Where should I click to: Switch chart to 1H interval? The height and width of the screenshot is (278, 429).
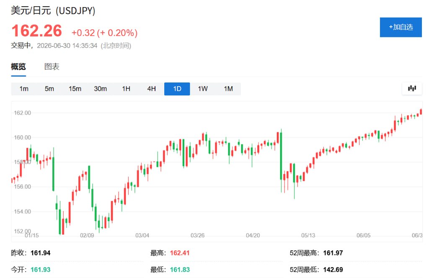click(126, 89)
